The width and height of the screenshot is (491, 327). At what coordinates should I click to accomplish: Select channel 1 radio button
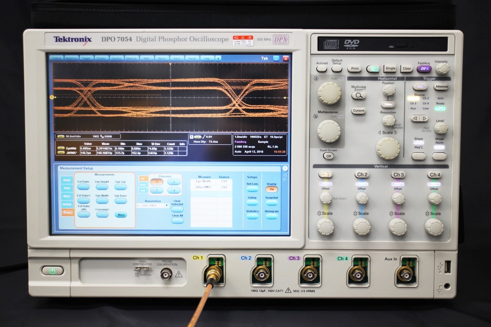coord(157,182)
